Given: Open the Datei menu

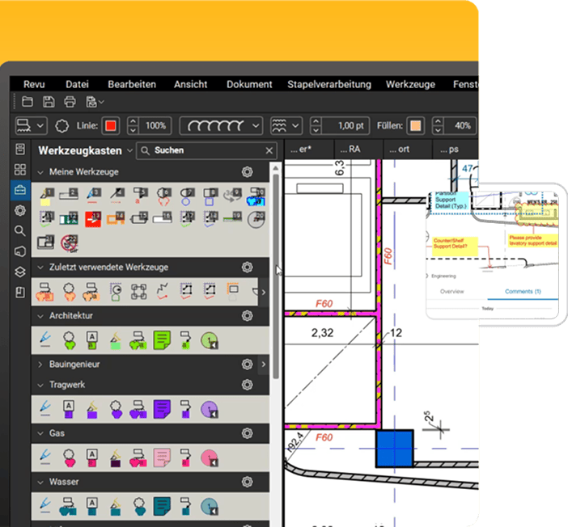Looking at the screenshot, I should [x=77, y=84].
